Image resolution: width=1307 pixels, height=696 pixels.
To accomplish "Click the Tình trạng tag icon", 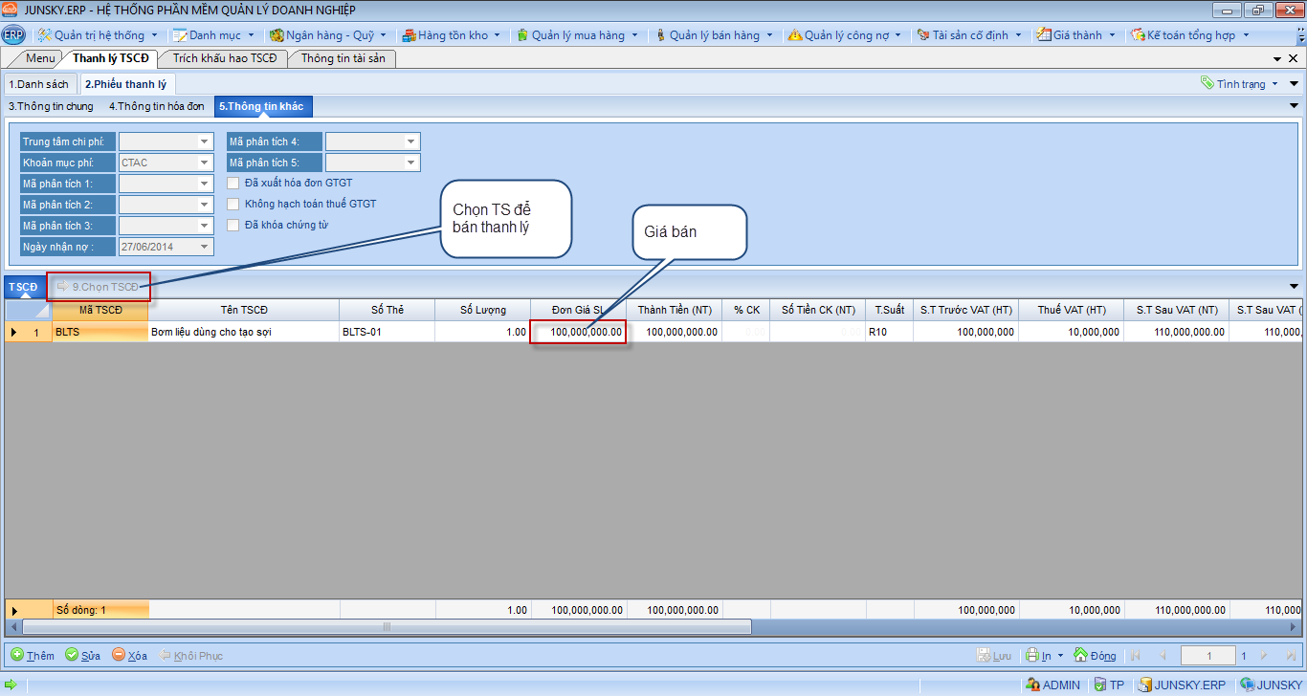I will point(1207,83).
